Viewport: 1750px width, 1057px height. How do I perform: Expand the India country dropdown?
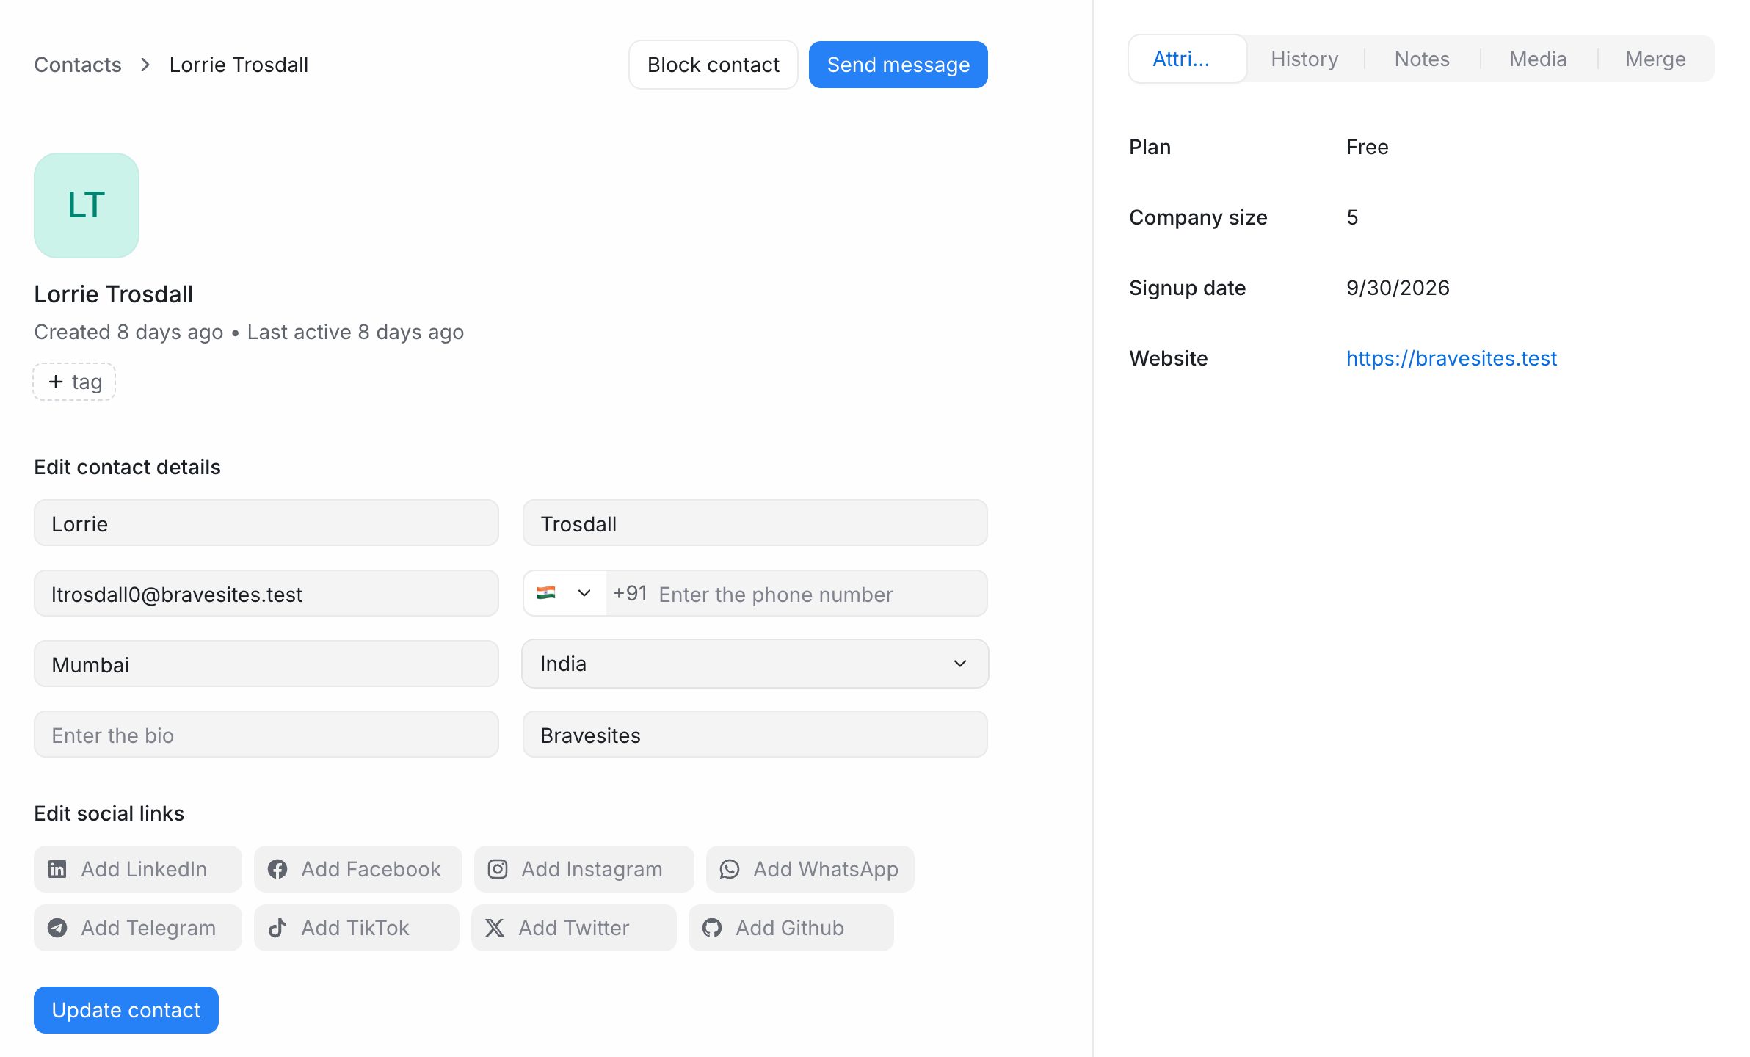755,664
